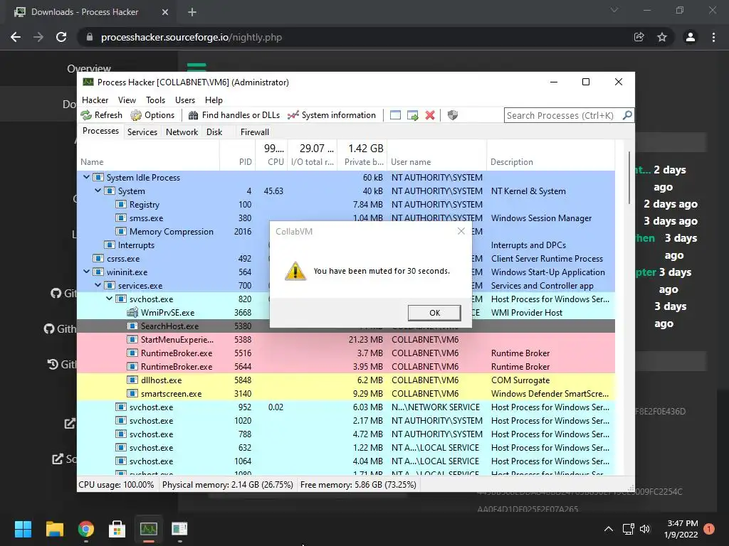Open Options from the toolbar
Viewport: 729px width, 546px height.
(152, 115)
